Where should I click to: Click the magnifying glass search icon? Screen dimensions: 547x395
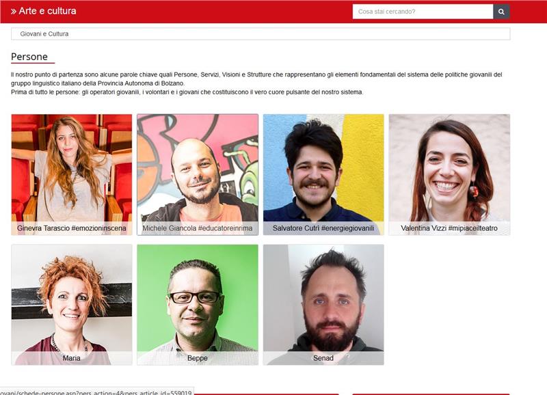[501, 12]
